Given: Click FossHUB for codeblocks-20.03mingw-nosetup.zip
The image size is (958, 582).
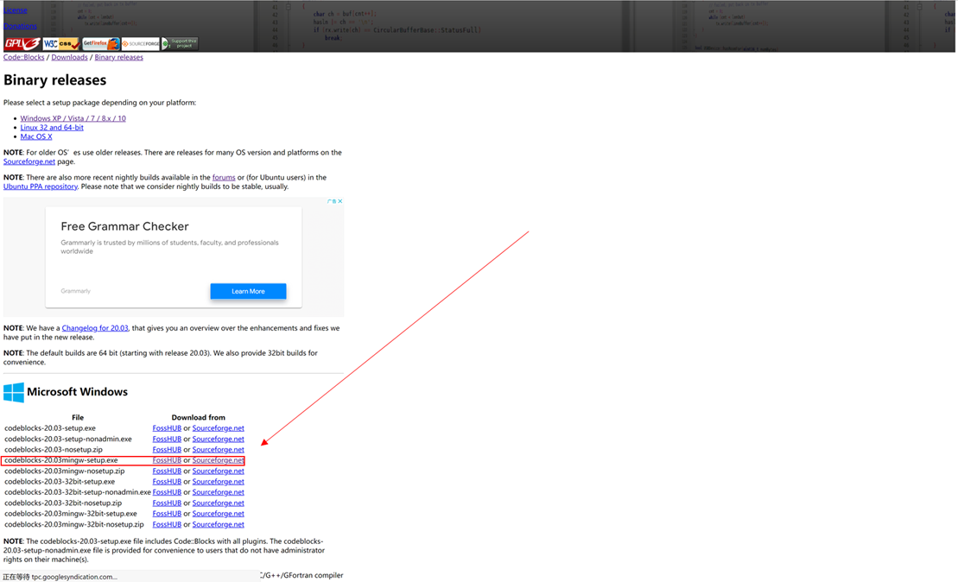Looking at the screenshot, I should [167, 471].
